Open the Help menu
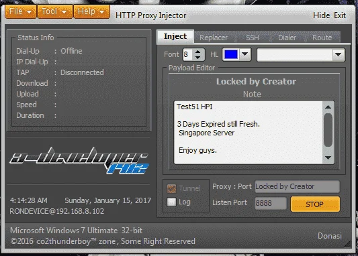This screenshot has height=256, width=358. [91, 11]
